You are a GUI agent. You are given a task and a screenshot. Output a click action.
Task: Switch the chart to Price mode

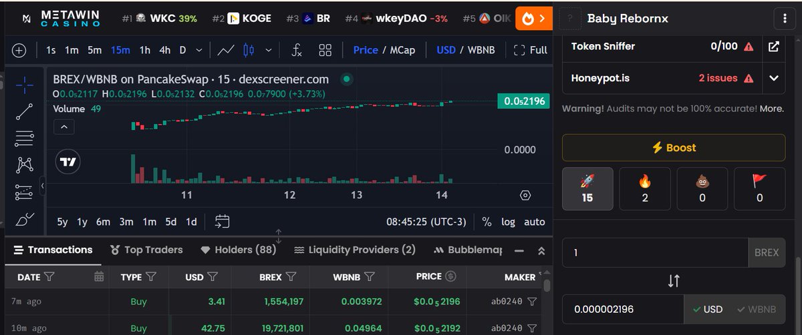[x=366, y=50]
